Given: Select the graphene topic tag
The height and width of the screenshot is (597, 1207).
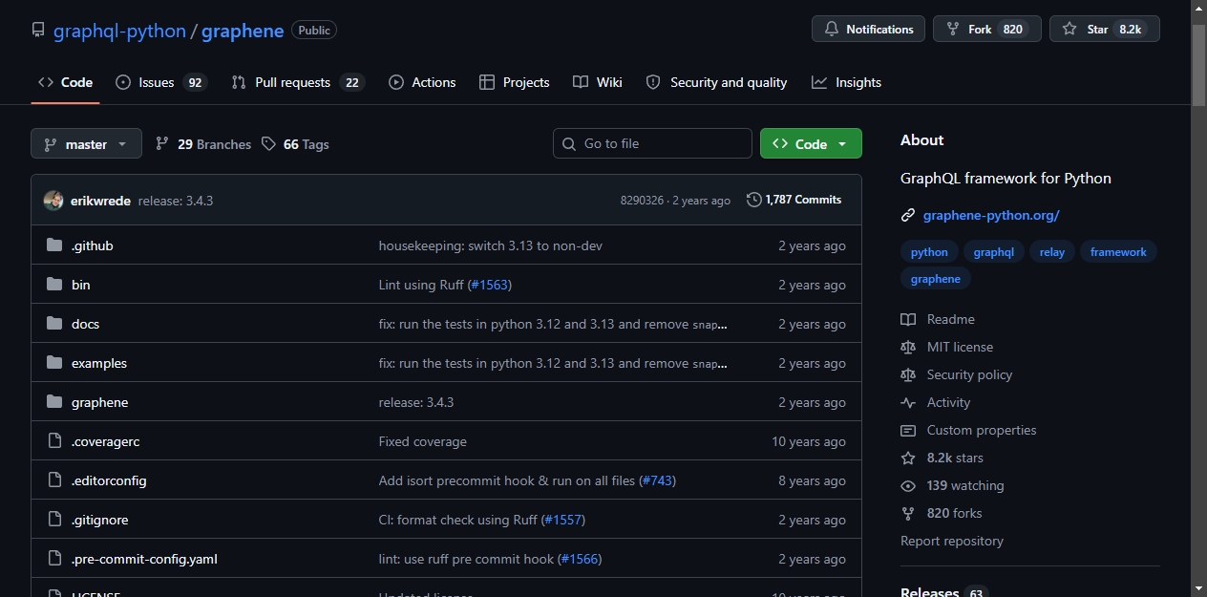Looking at the screenshot, I should click(936, 279).
